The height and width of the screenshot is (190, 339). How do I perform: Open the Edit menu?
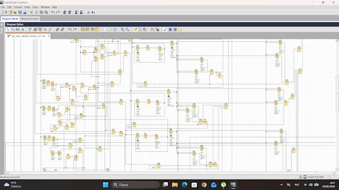click(9, 7)
